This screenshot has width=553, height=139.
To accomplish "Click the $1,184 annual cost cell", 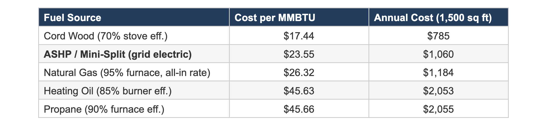I will click(x=438, y=73).
